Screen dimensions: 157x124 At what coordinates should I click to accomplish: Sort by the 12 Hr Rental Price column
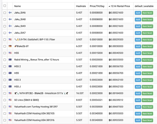[119, 6]
